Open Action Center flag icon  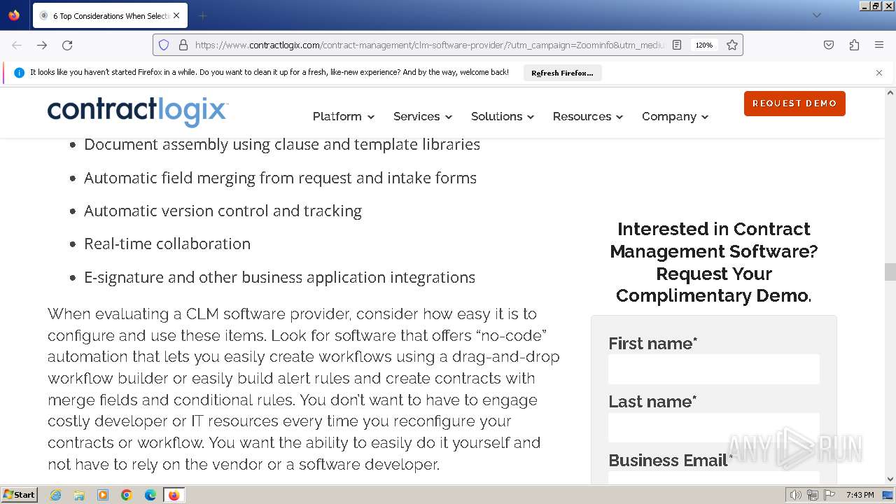click(x=829, y=495)
